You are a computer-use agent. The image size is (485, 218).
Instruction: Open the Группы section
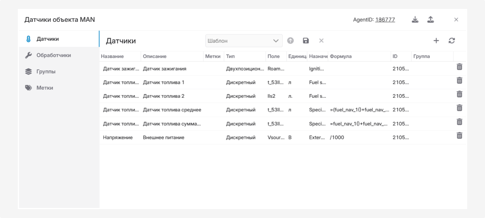[x=46, y=71]
